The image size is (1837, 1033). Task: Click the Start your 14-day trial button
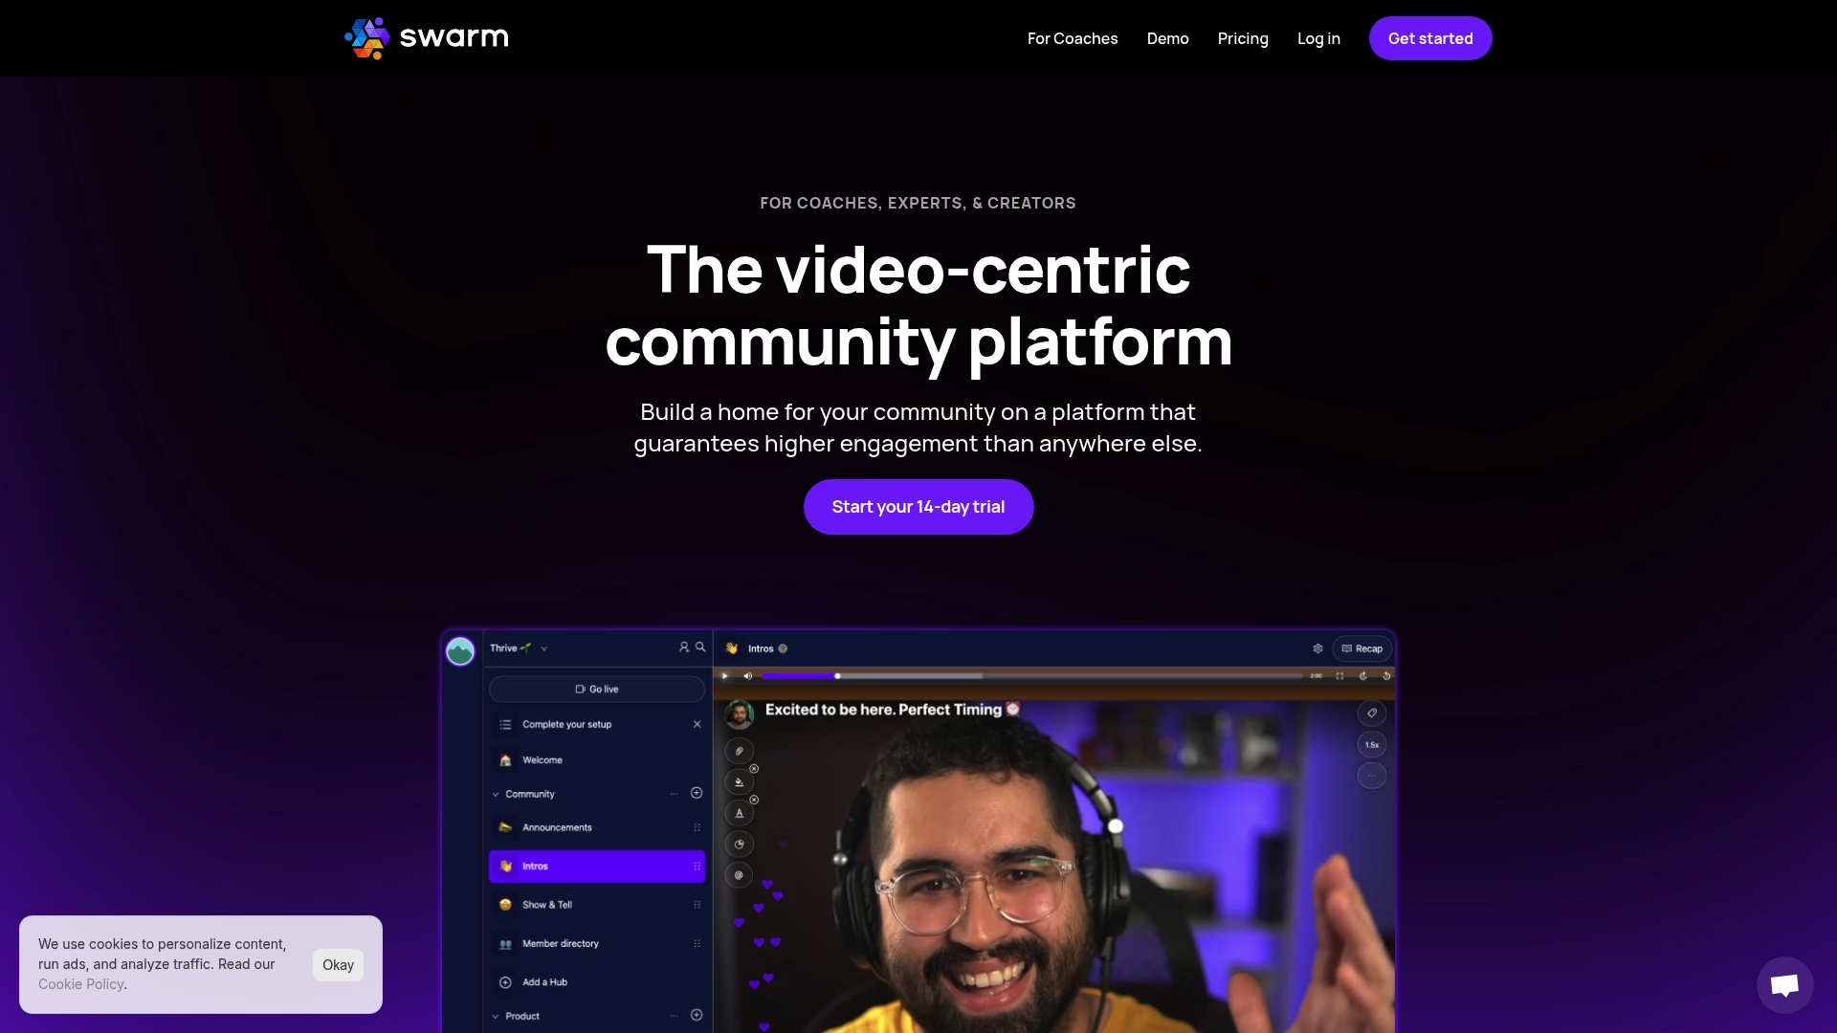(x=918, y=507)
